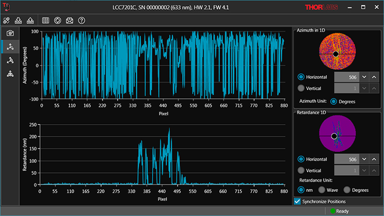Click the upload/export tray toolbar icon
This screenshot has width=384, height=216.
[30, 21]
